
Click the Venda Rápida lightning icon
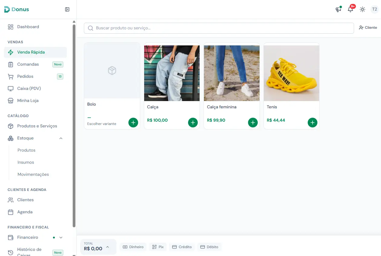pos(11,52)
